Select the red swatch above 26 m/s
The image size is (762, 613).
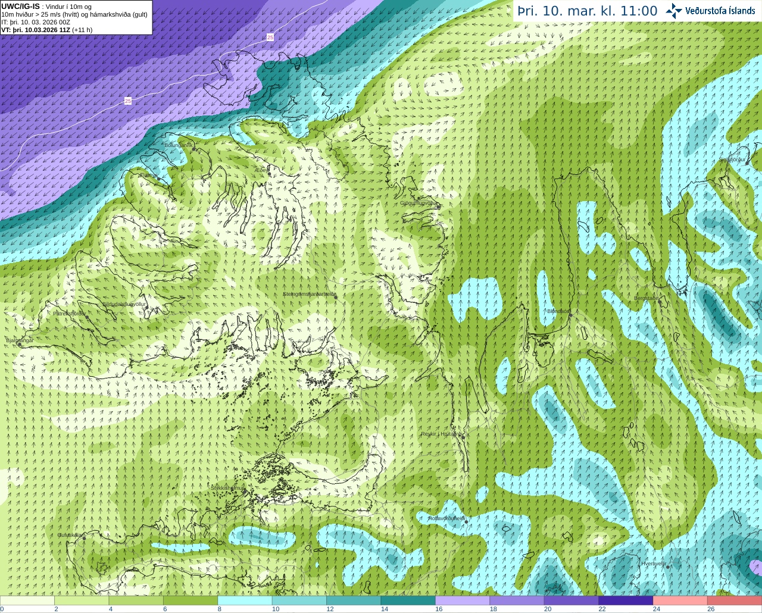click(735, 601)
